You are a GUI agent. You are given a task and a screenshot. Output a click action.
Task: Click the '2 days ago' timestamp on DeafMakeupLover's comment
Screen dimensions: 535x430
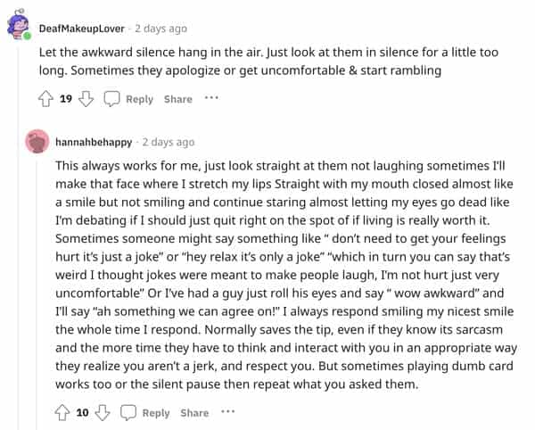(161, 29)
